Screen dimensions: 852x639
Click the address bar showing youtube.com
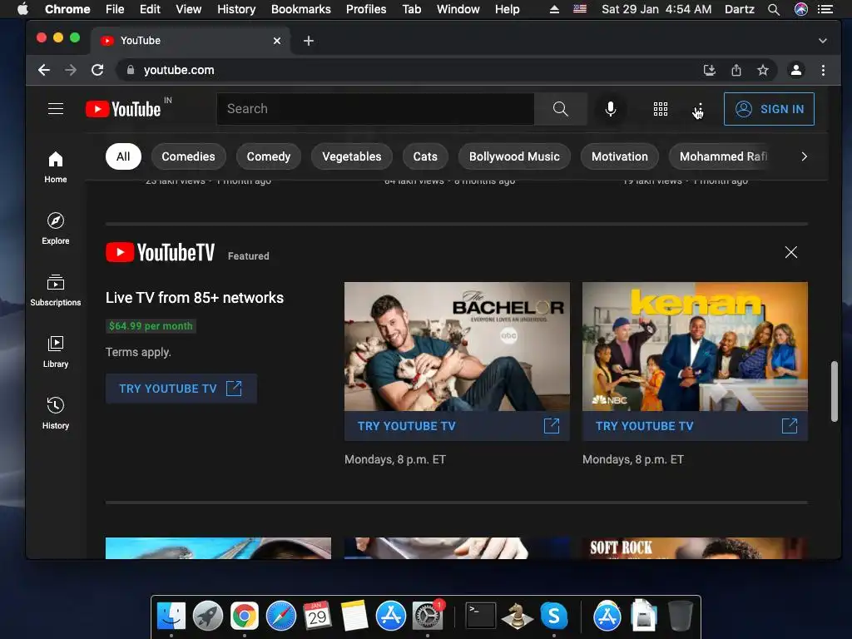pos(408,70)
